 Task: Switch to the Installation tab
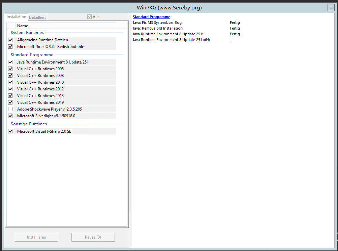(17, 17)
